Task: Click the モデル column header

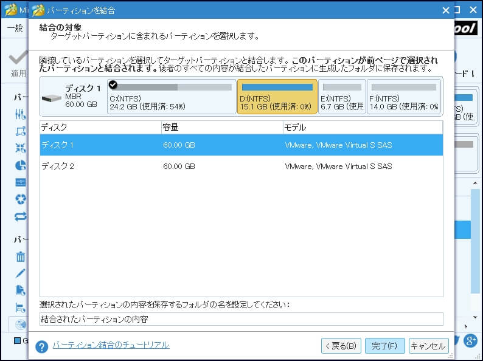Action: pyautogui.click(x=363, y=128)
